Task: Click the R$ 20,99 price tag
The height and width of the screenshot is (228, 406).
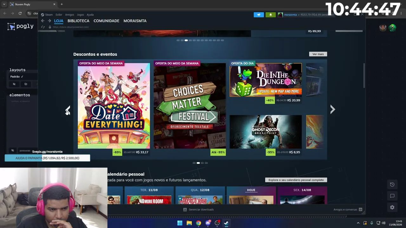Action: [294, 100]
